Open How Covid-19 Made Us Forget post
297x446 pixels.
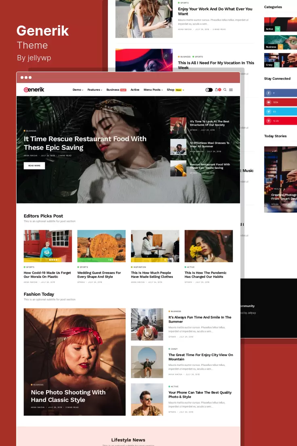click(47, 275)
